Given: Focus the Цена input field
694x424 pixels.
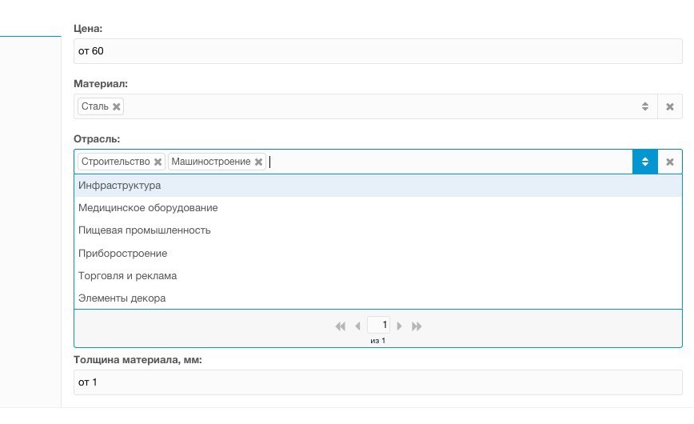Looking at the screenshot, I should pos(378,51).
